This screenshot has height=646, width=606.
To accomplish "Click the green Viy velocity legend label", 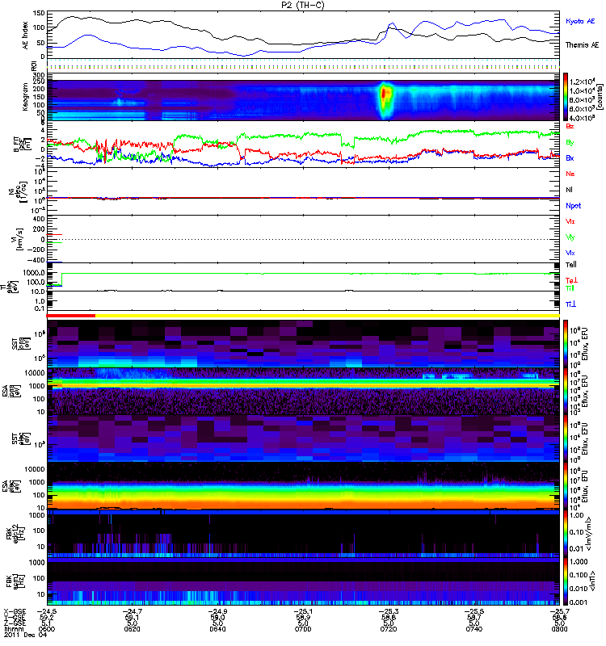I will pyautogui.click(x=570, y=237).
